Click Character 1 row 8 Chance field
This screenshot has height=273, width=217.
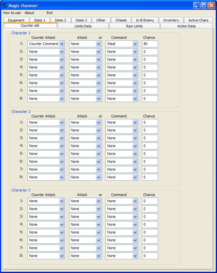[x=150, y=99]
